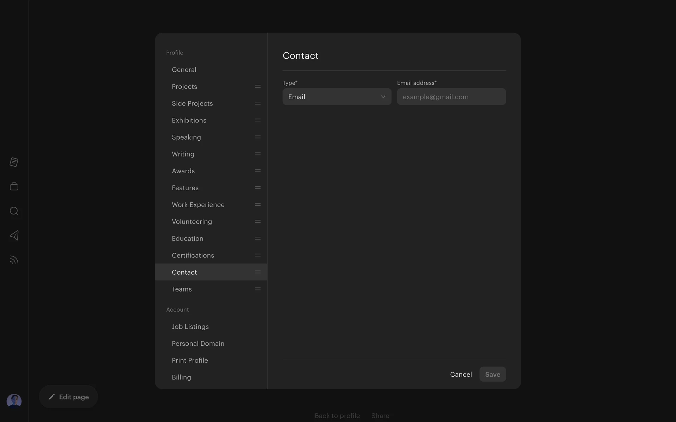Click the chevron arrow in Type field
The width and height of the screenshot is (676, 422).
point(383,97)
